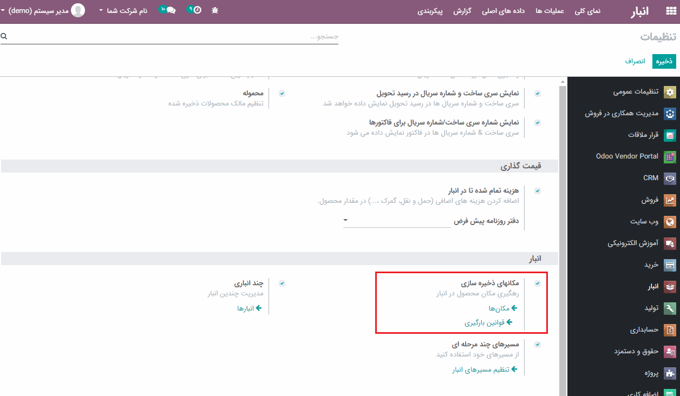Click the search magnifier icon
Image resolution: width=680 pixels, height=396 pixels.
pos(4,36)
